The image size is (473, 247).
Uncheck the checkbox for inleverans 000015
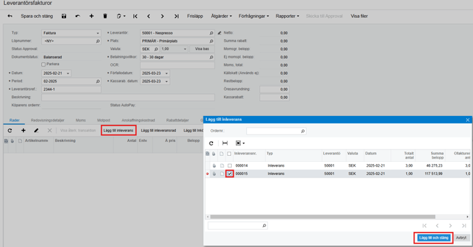pyautogui.click(x=230, y=174)
